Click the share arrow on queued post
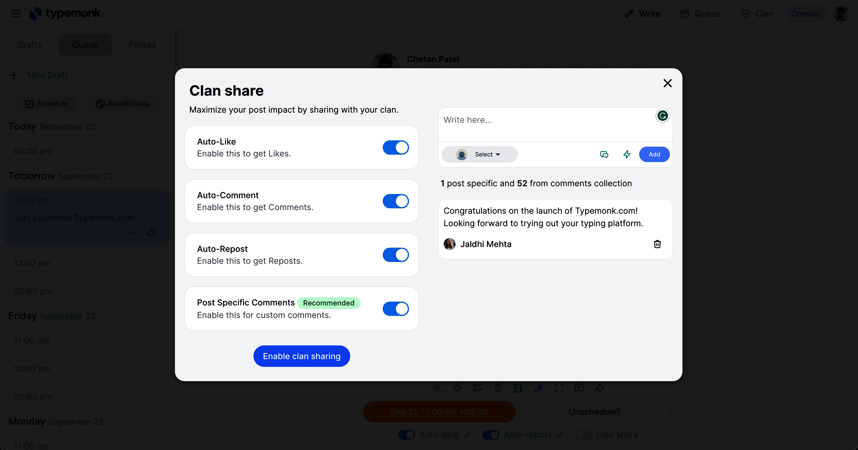The height and width of the screenshot is (450, 858). [x=151, y=233]
